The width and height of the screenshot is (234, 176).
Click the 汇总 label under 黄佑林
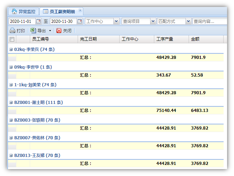(86, 146)
